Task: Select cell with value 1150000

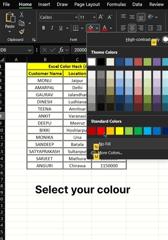Action: (x=109, y=166)
